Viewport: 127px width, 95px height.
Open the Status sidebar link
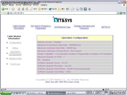[15, 48]
